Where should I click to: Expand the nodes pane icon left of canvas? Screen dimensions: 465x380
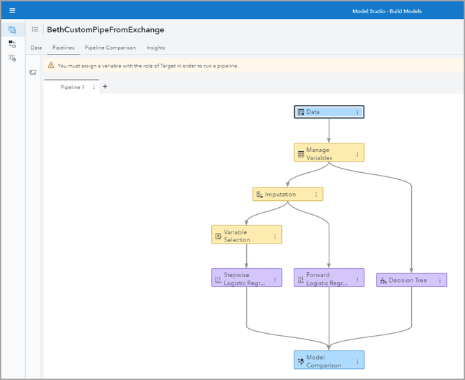[33, 72]
